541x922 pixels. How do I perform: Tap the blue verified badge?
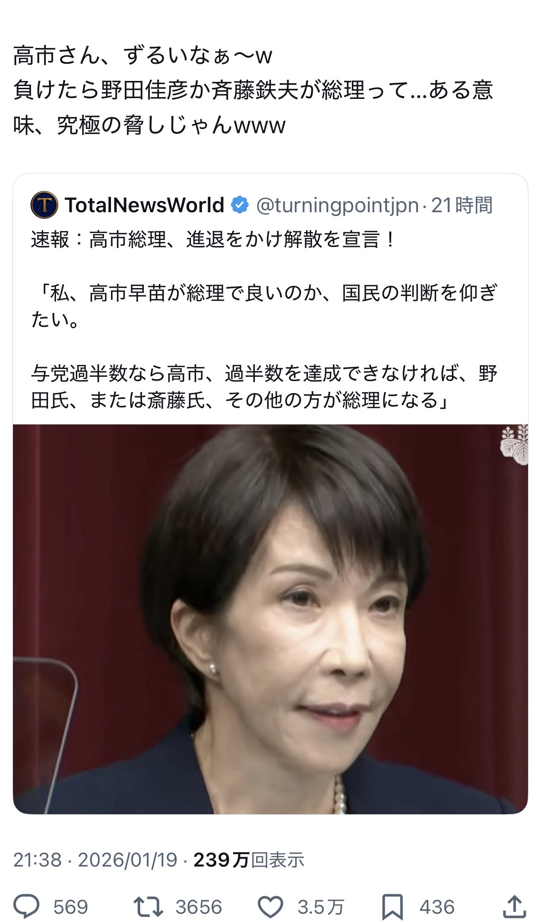pos(240,205)
